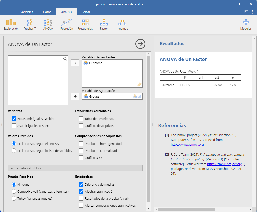This screenshot has width=257, height=212.
Task: Open the Pruebas T menu
Action: [x=30, y=25]
